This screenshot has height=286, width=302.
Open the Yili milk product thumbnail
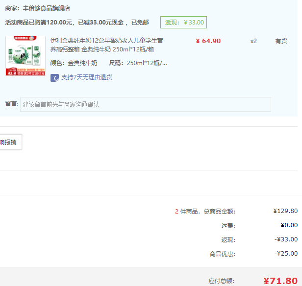pos(25,56)
